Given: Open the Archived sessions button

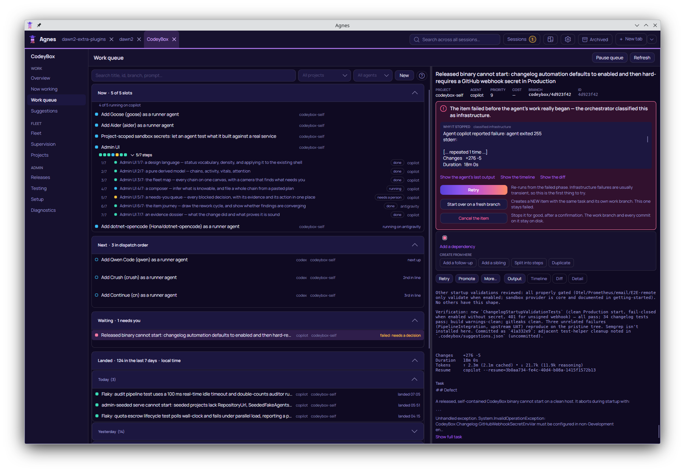Looking at the screenshot, I should point(595,39).
